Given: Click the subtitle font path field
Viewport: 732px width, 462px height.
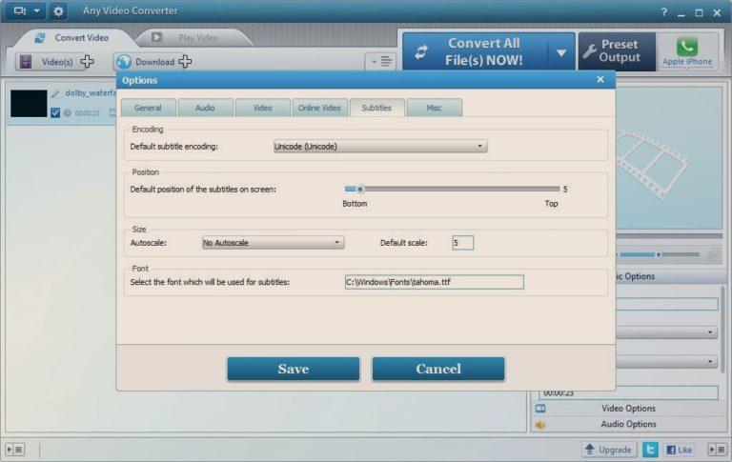Looking at the screenshot, I should pyautogui.click(x=435, y=282).
